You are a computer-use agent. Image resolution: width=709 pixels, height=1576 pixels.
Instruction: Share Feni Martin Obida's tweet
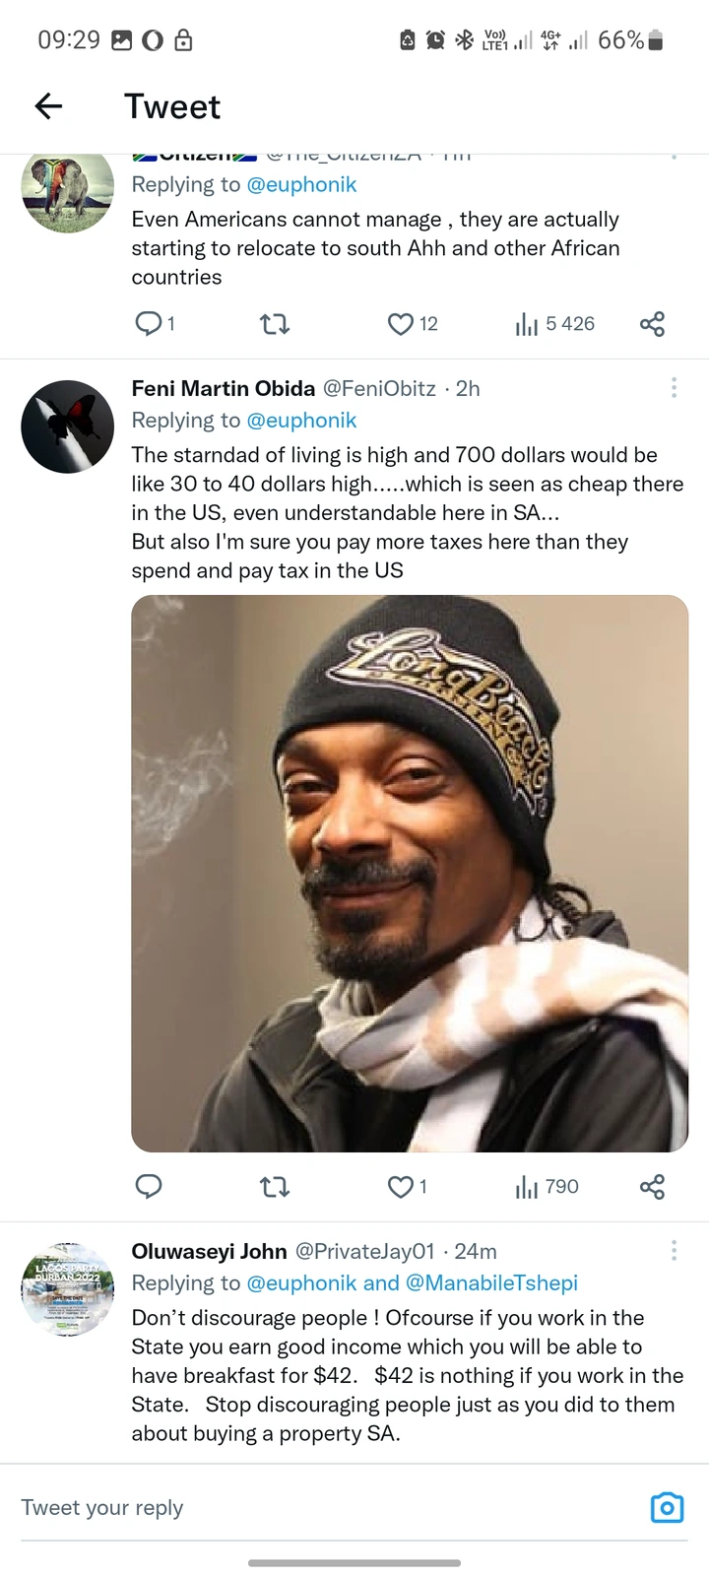pyautogui.click(x=652, y=1186)
